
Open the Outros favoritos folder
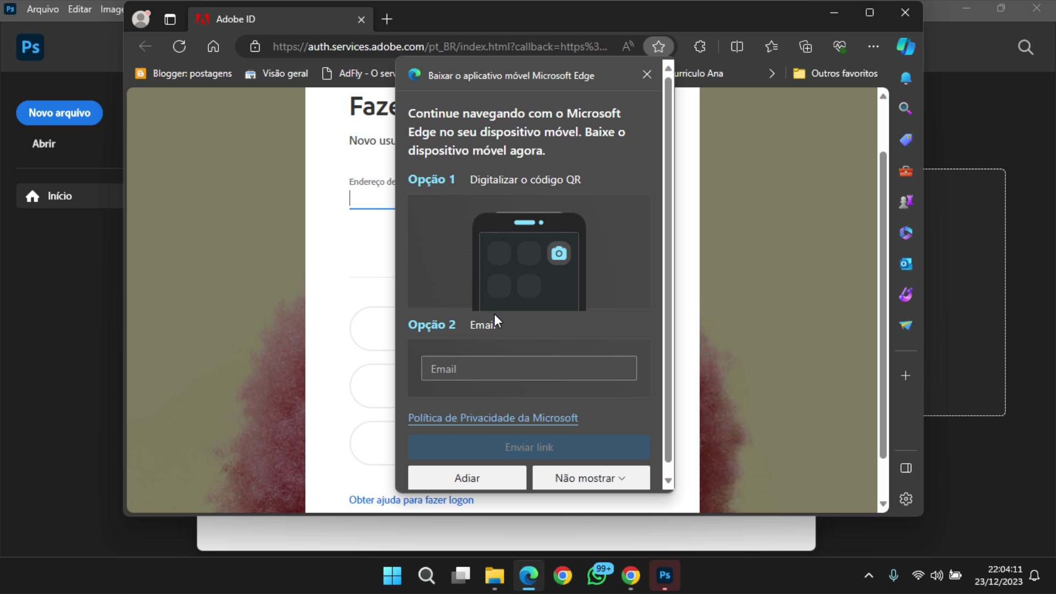point(835,74)
